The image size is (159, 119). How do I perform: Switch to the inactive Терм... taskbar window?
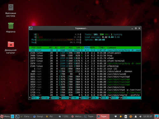coord(90,116)
